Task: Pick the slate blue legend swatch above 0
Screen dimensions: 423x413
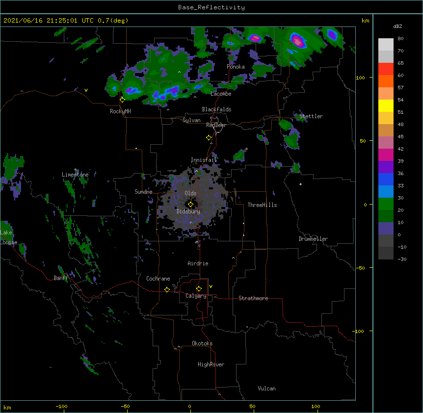Action: click(x=386, y=229)
